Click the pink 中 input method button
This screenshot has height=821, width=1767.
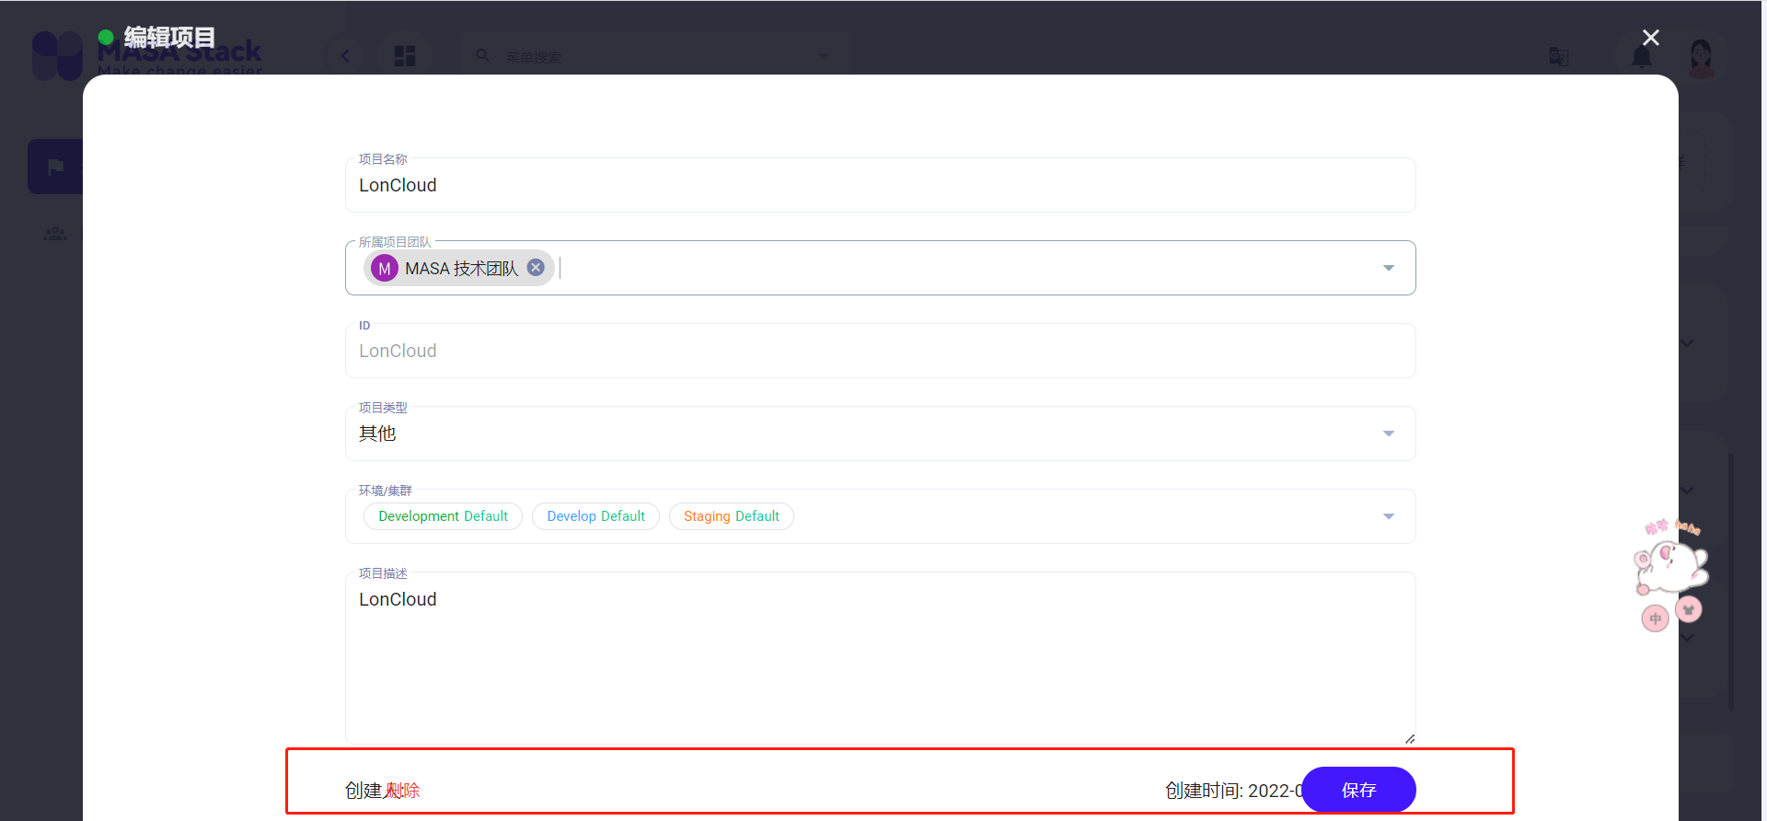pyautogui.click(x=1655, y=619)
